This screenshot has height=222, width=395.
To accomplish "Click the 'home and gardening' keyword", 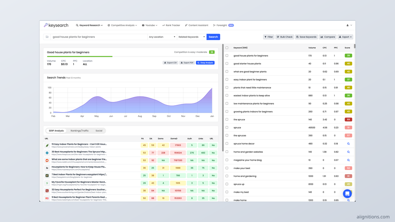I will click(x=245, y=176).
